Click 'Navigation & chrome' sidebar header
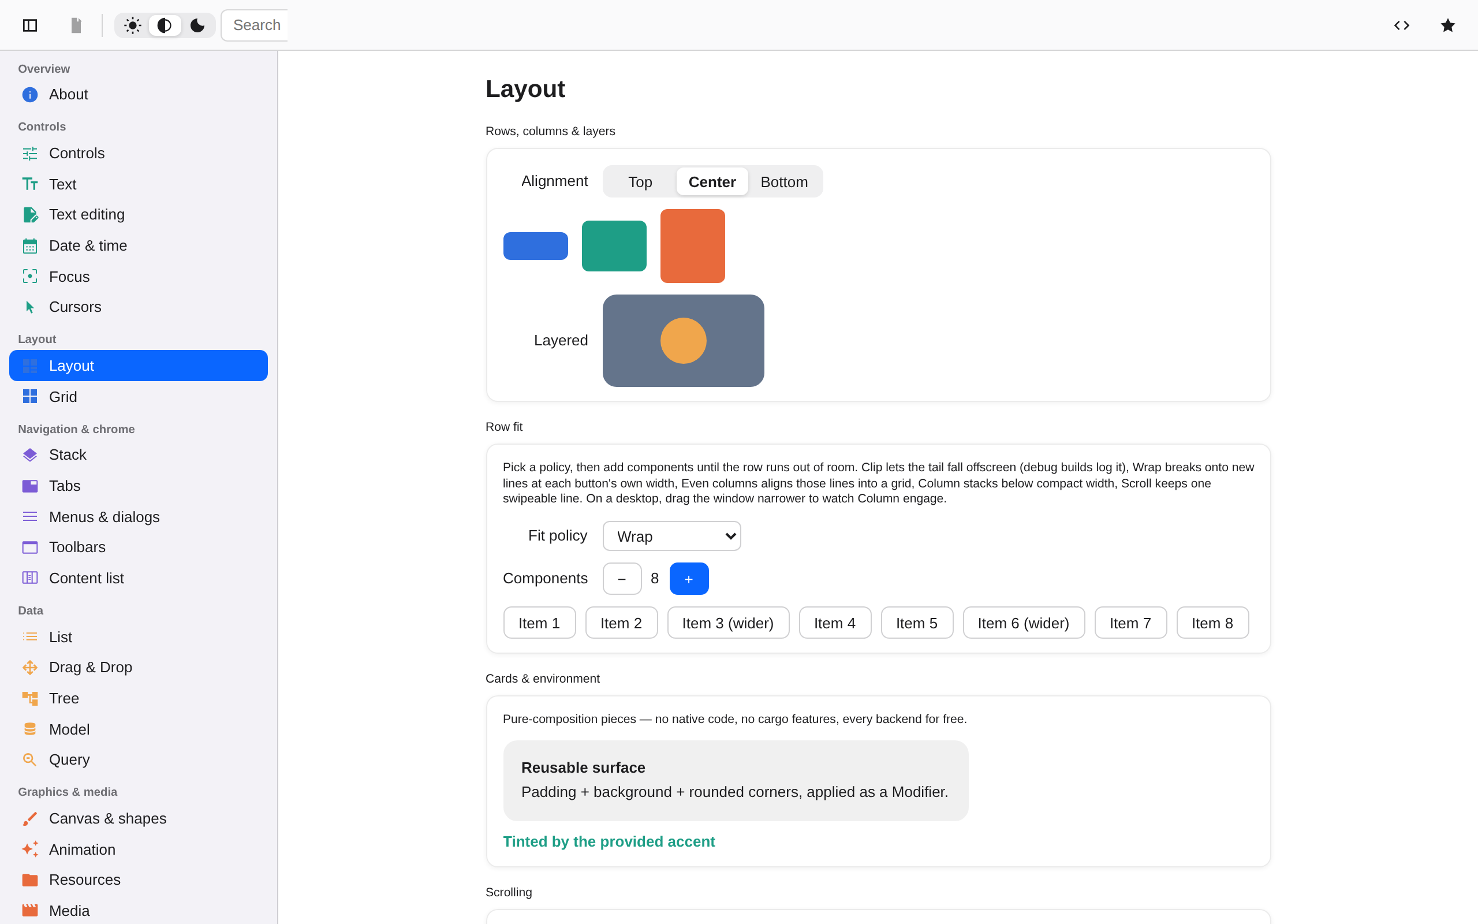Image resolution: width=1478 pixels, height=924 pixels. pyautogui.click(x=76, y=429)
